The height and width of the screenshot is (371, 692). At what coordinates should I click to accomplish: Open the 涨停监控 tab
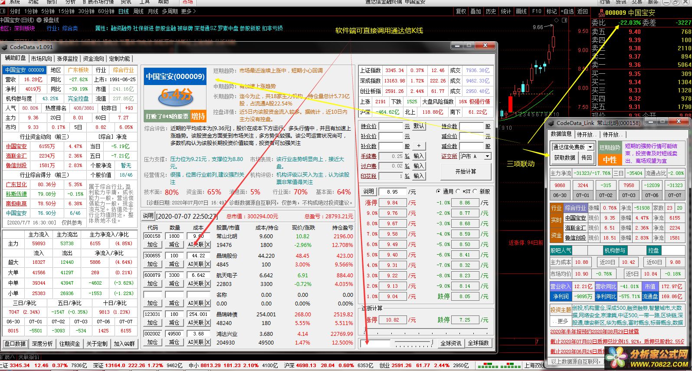coord(68,59)
